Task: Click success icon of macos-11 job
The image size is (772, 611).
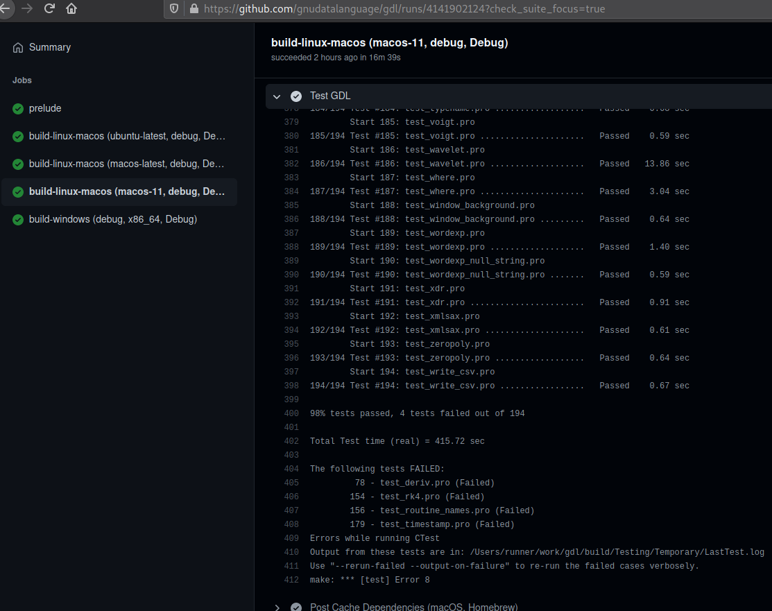Action: point(18,192)
